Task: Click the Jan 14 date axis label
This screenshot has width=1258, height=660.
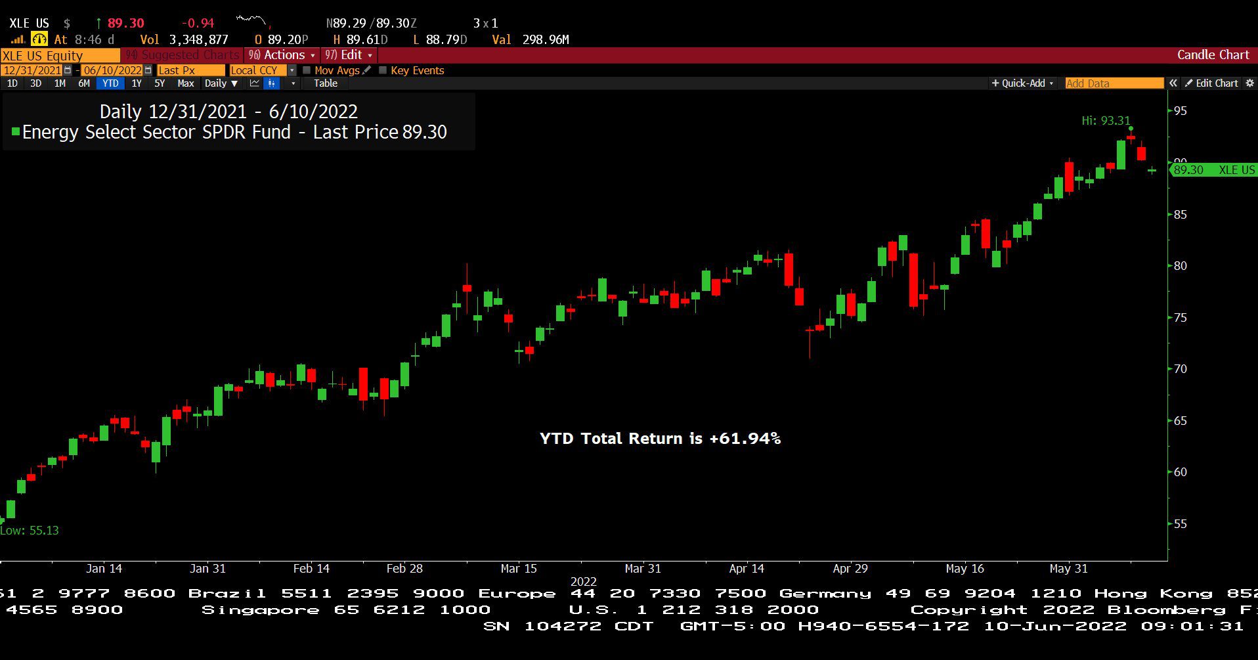Action: coord(104,569)
